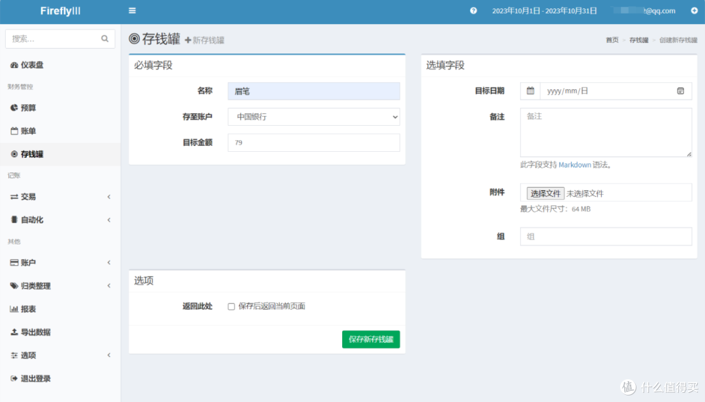The height and width of the screenshot is (402, 705).
Task: Expand the 选项 sidebar chevron
Action: pyautogui.click(x=109, y=355)
